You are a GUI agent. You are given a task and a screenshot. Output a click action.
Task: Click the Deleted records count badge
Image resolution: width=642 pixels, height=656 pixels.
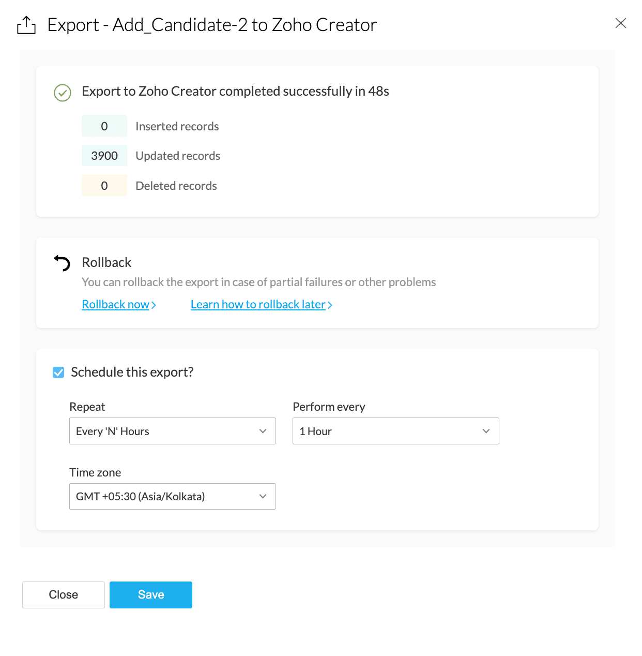click(x=104, y=186)
